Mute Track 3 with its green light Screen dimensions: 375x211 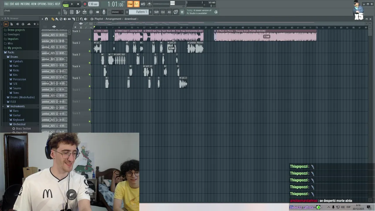pyautogui.click(x=90, y=63)
